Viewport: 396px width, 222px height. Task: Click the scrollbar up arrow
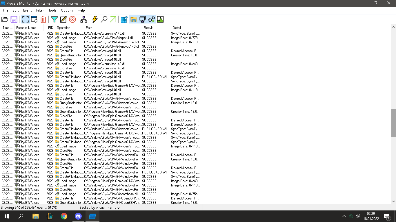pos(393,27)
